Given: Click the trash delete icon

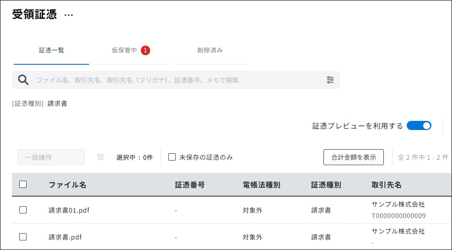Looking at the screenshot, I should coord(100,157).
